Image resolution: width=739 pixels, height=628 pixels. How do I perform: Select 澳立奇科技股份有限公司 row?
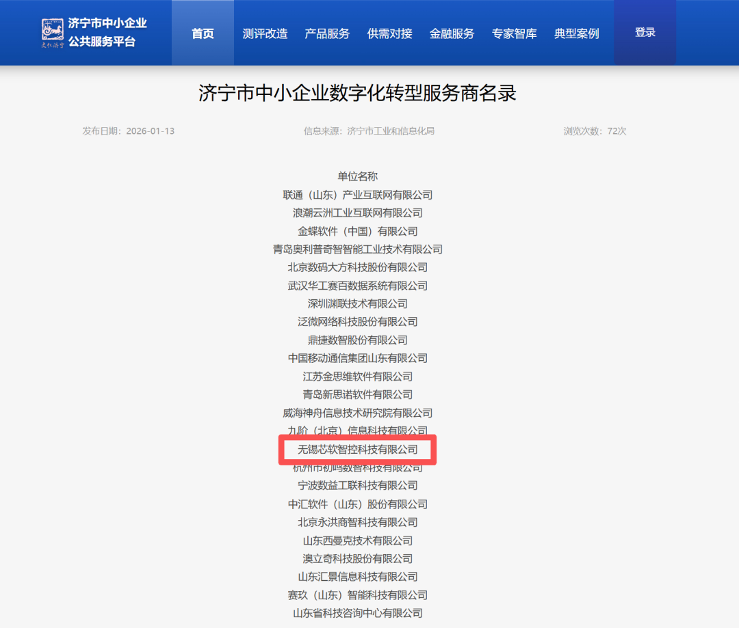[x=357, y=558]
